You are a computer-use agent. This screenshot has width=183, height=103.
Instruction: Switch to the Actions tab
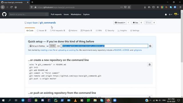click(73, 31)
